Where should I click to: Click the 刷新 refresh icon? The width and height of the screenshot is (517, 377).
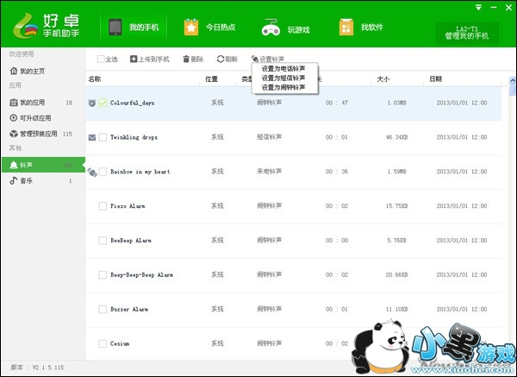(221, 60)
